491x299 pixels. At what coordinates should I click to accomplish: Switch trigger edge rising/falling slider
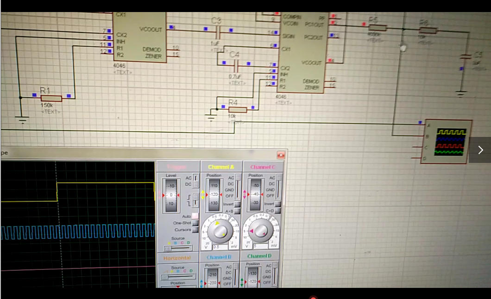coord(195,200)
